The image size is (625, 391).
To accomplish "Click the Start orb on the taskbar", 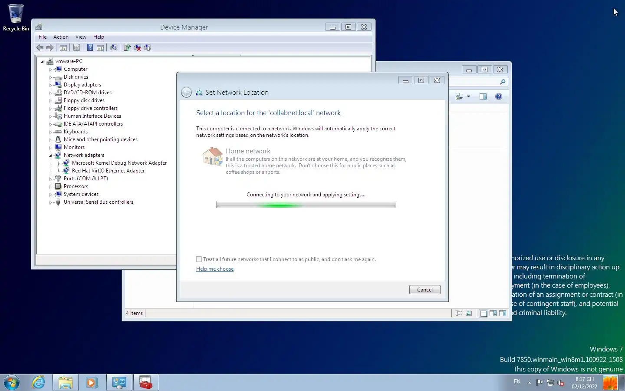I will (12, 382).
